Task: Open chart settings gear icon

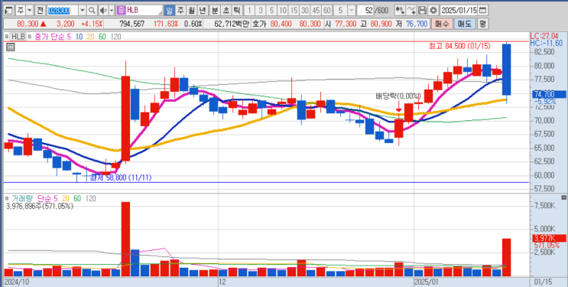Action: click(433, 10)
